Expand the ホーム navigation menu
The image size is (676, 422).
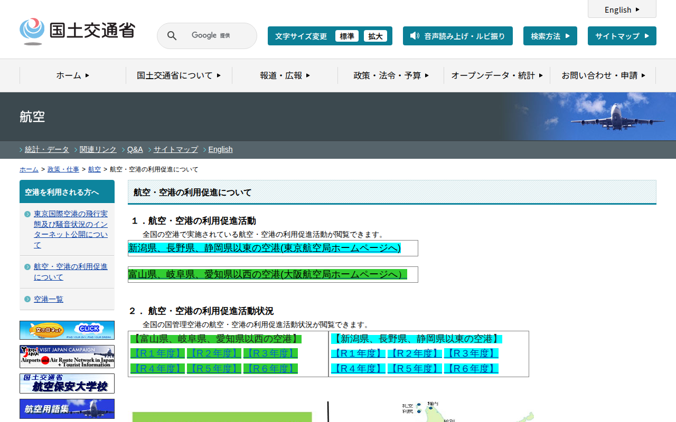click(x=73, y=75)
